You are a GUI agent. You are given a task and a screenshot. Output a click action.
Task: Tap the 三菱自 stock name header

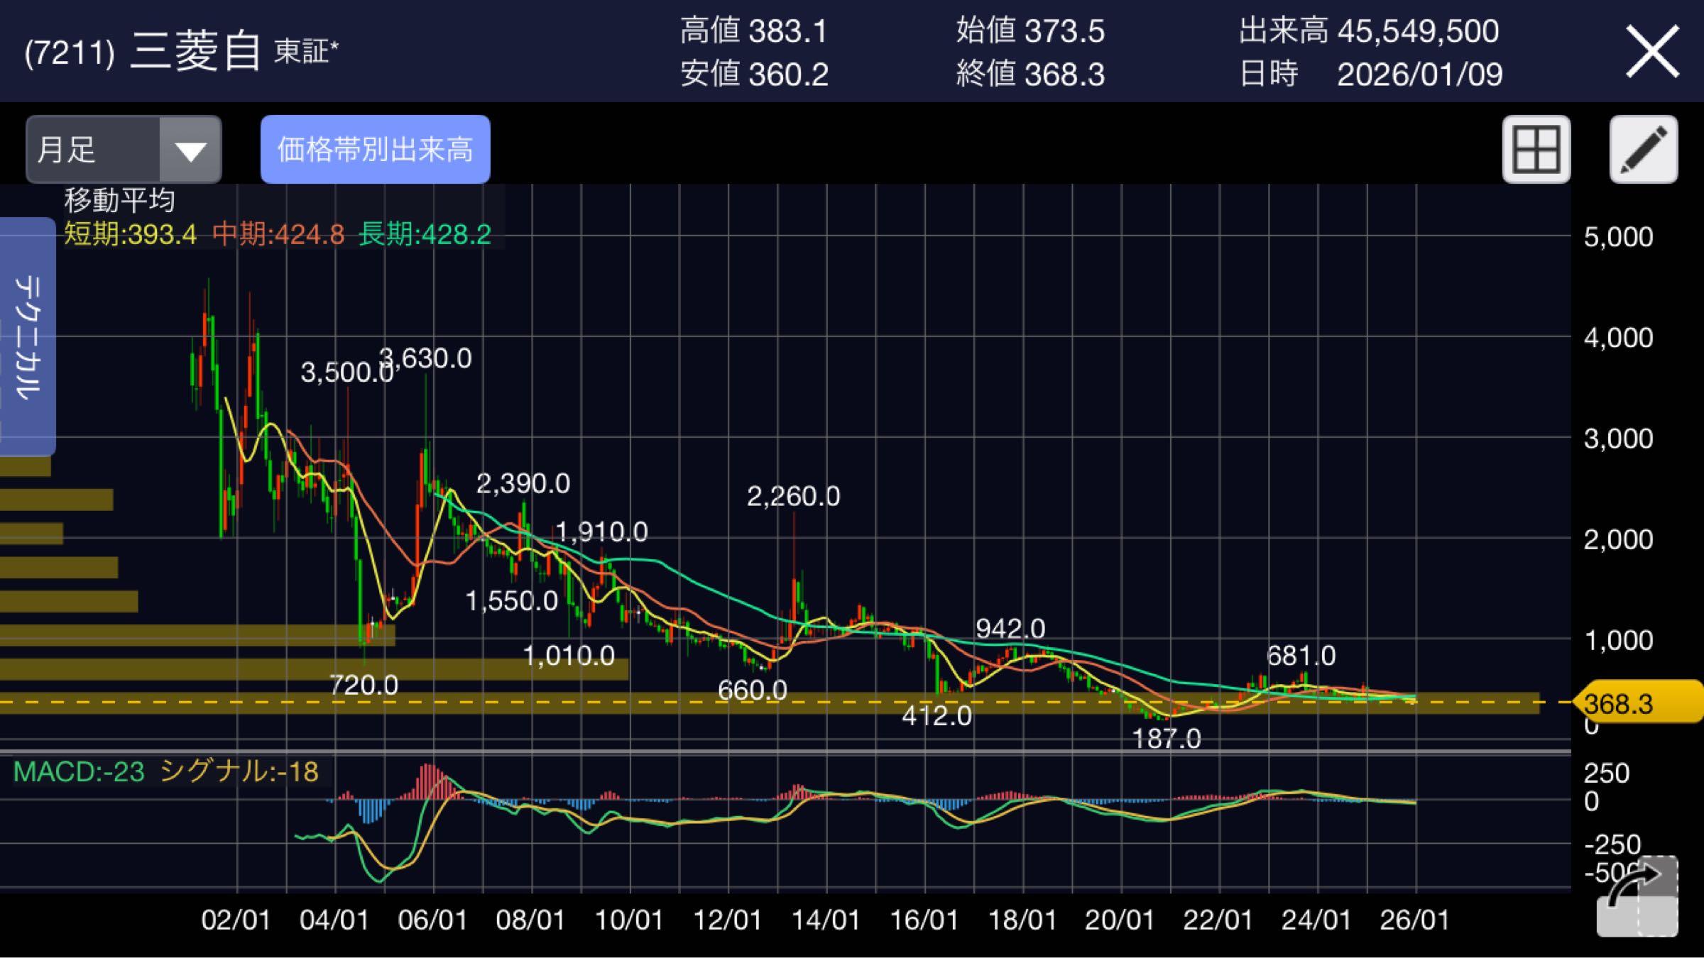(195, 52)
